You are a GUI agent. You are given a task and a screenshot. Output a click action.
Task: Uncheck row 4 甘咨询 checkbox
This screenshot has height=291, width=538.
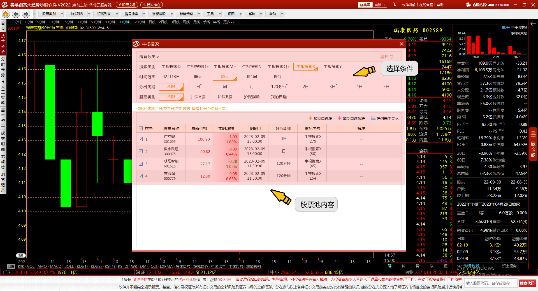pyautogui.click(x=141, y=176)
